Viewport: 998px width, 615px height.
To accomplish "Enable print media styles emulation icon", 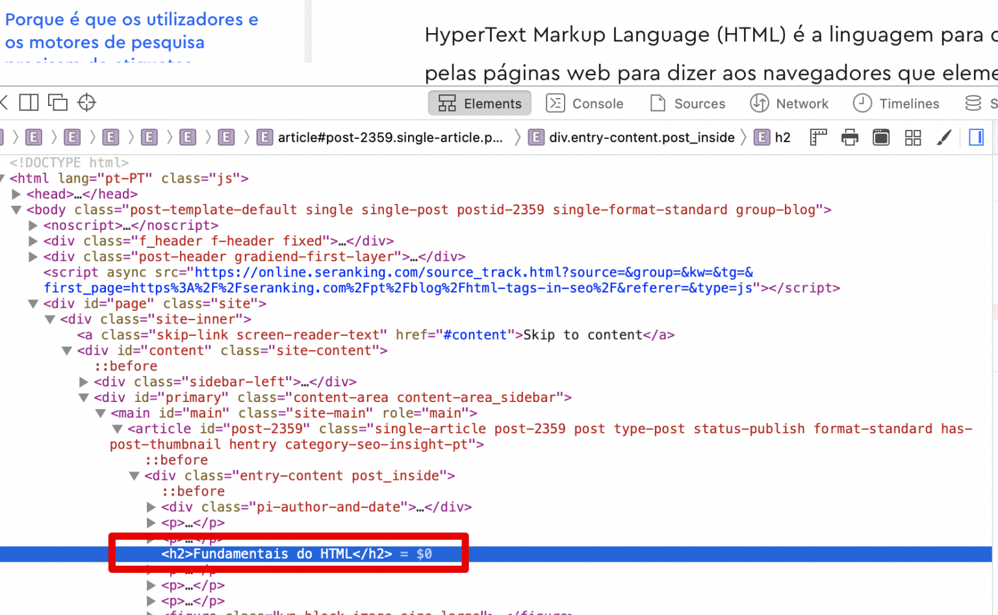I will 849,137.
